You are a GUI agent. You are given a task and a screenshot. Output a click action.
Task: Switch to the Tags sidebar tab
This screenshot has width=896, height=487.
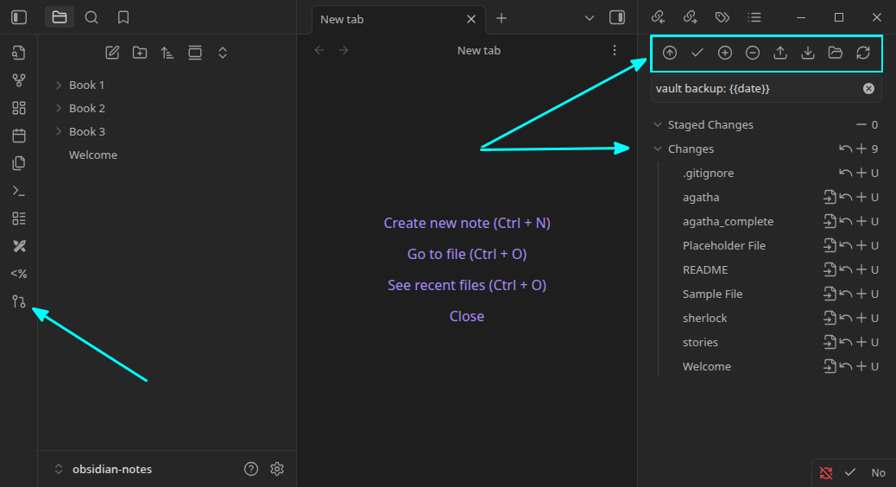tap(722, 17)
